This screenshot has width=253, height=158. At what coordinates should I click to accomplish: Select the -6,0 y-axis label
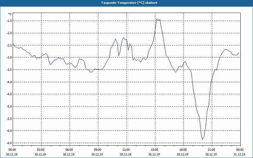click(9, 131)
